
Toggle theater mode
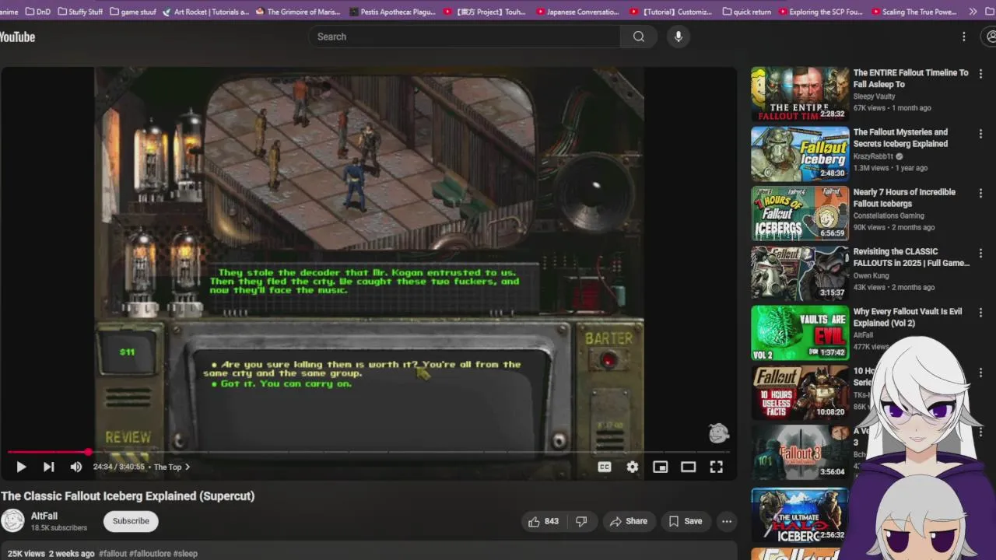click(688, 467)
